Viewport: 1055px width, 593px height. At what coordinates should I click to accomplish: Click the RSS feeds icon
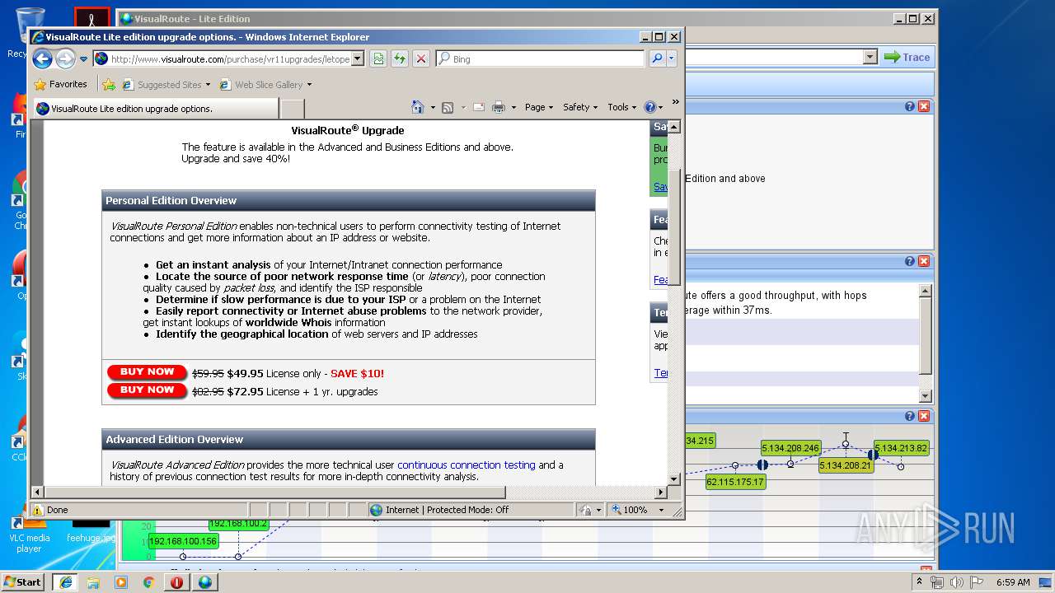tap(448, 107)
